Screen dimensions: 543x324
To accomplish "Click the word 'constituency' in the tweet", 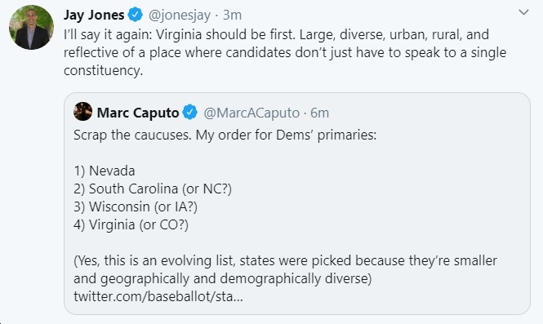I will (x=103, y=70).
